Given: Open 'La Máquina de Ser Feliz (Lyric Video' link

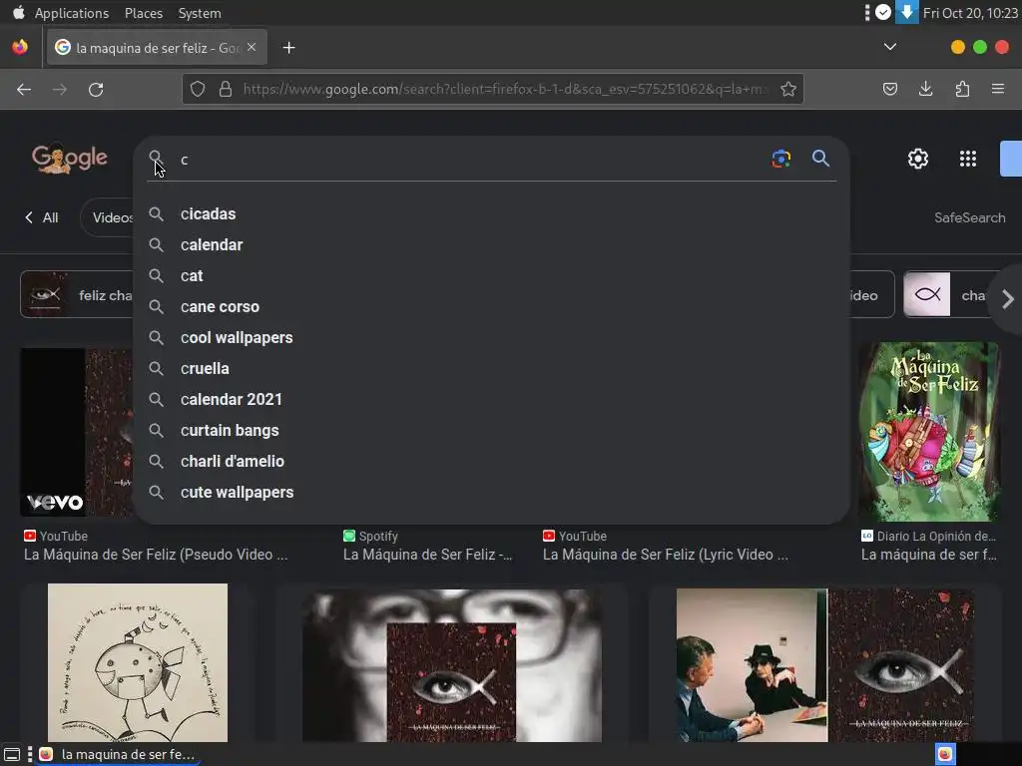Looking at the screenshot, I should click(666, 555).
